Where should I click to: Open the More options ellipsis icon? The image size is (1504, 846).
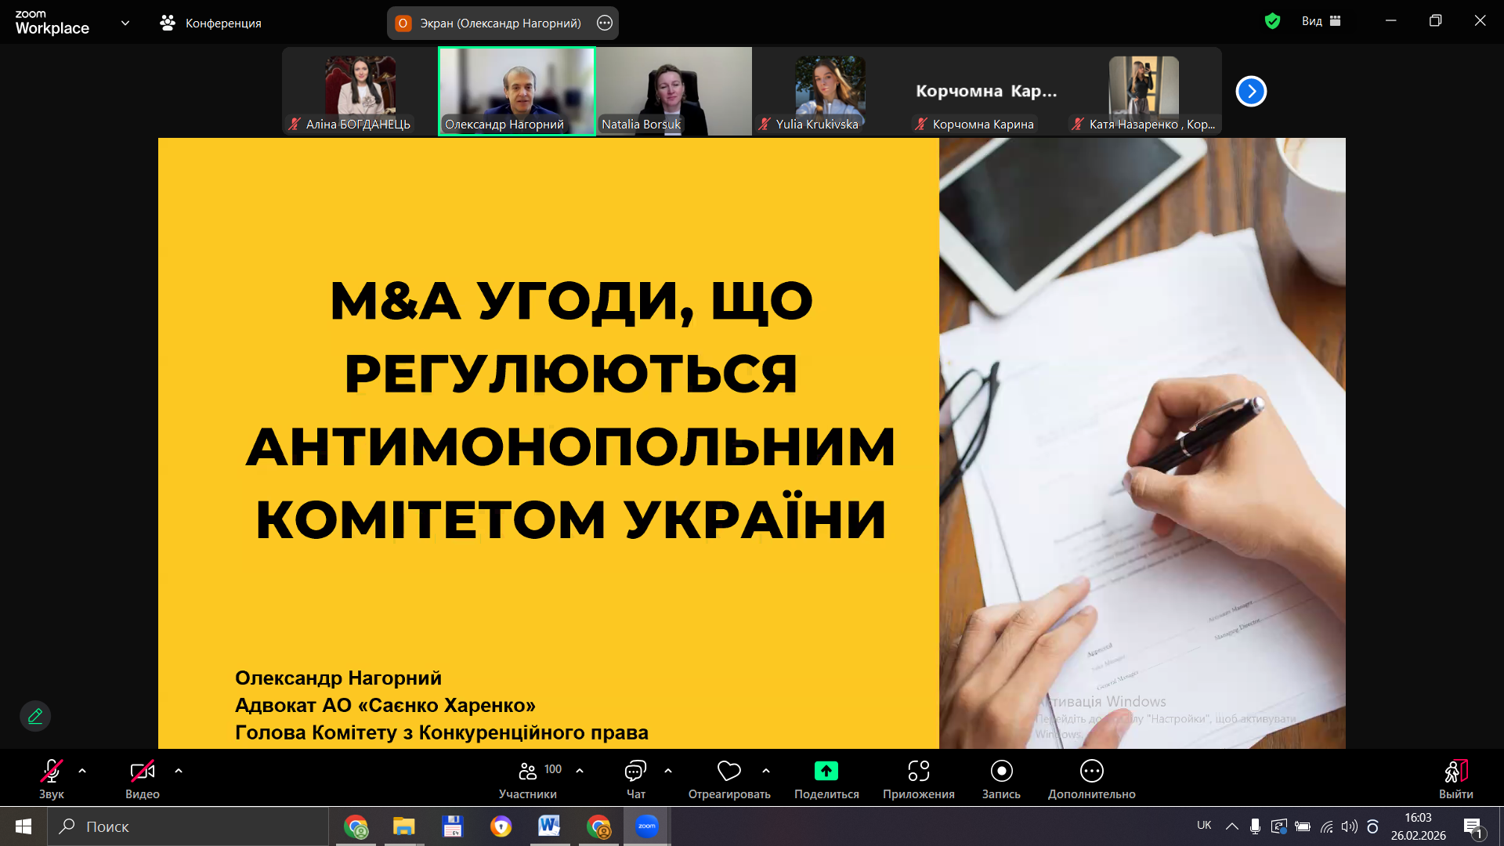[x=1091, y=772]
